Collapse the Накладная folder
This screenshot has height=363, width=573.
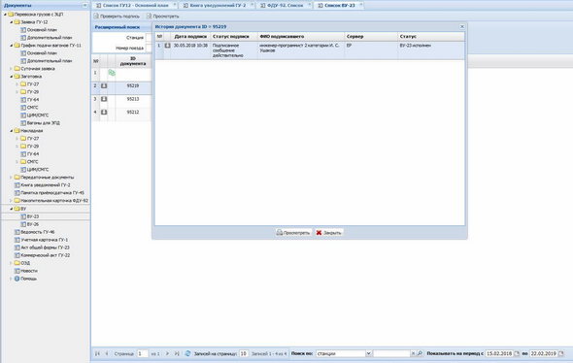click(11, 131)
